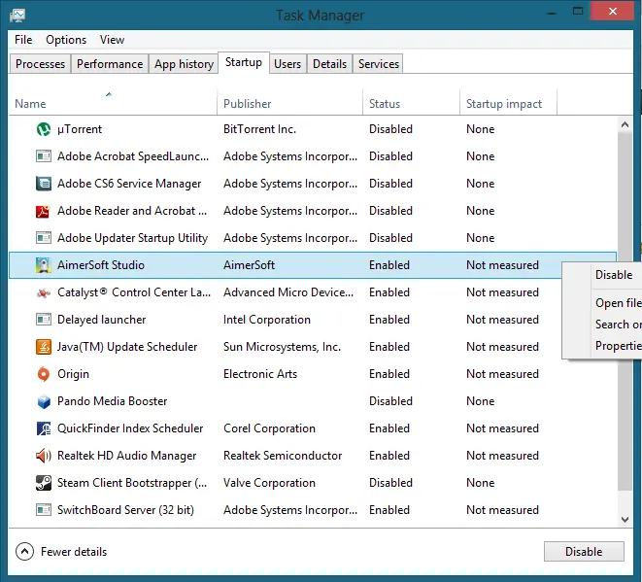Screen dimensions: 642x582
Task: Choose Disable in the context menu
Action: pyautogui.click(x=614, y=275)
